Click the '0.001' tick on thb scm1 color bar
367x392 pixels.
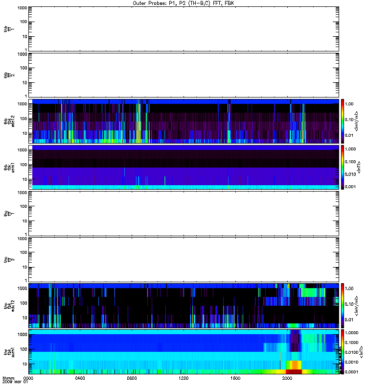[x=350, y=187]
